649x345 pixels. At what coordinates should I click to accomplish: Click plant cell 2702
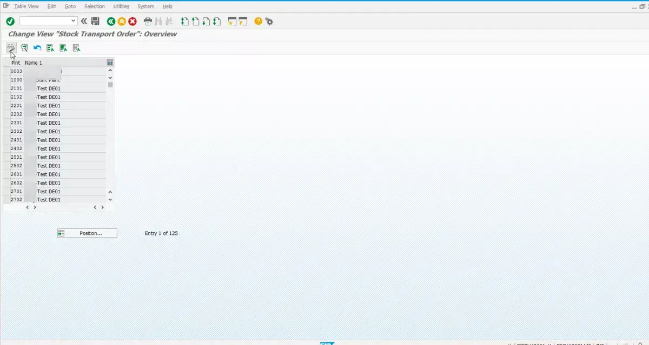(x=17, y=200)
